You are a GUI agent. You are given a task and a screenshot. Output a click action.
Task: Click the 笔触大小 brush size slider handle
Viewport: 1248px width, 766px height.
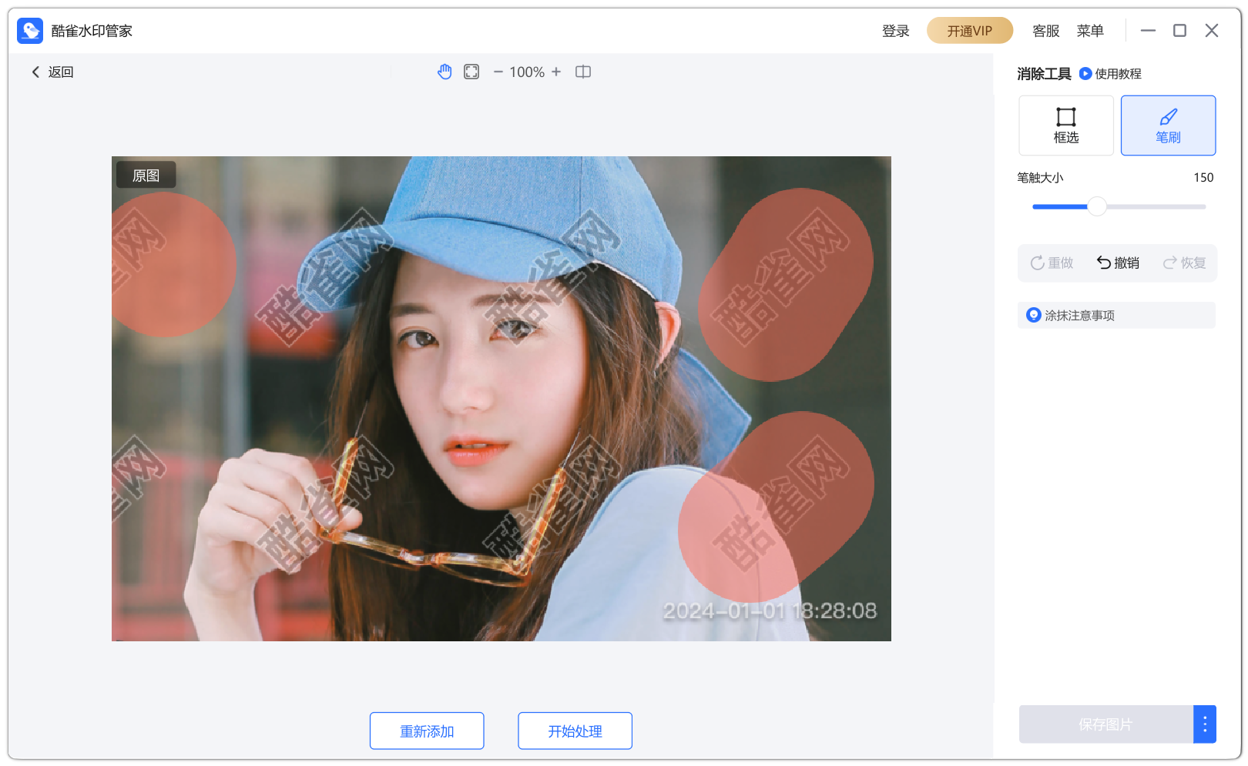click(1097, 206)
